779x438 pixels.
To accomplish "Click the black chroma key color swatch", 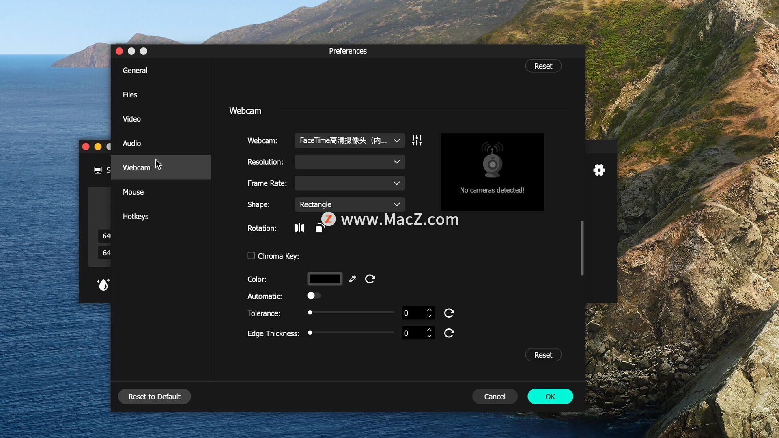I will (325, 279).
